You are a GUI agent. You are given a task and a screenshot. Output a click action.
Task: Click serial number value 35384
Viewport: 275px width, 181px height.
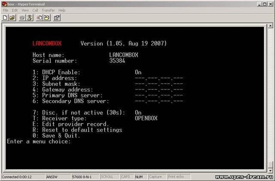(x=117, y=61)
